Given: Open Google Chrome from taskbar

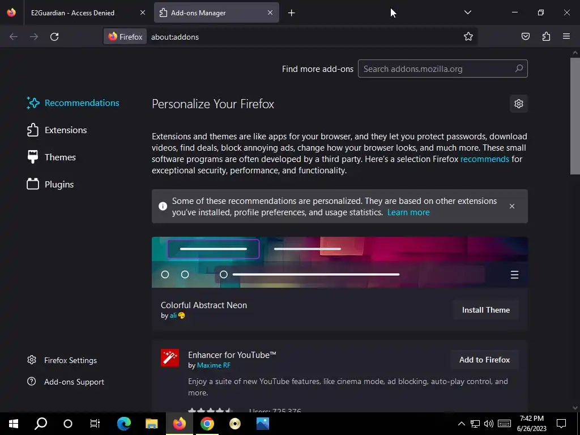Looking at the screenshot, I should [207, 424].
